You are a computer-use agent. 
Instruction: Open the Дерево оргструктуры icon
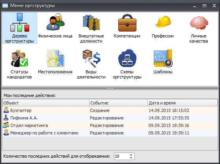tap(20, 22)
